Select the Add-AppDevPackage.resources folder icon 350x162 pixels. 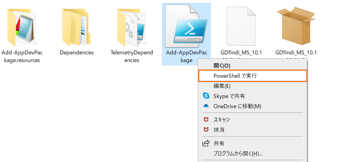pos(22,27)
